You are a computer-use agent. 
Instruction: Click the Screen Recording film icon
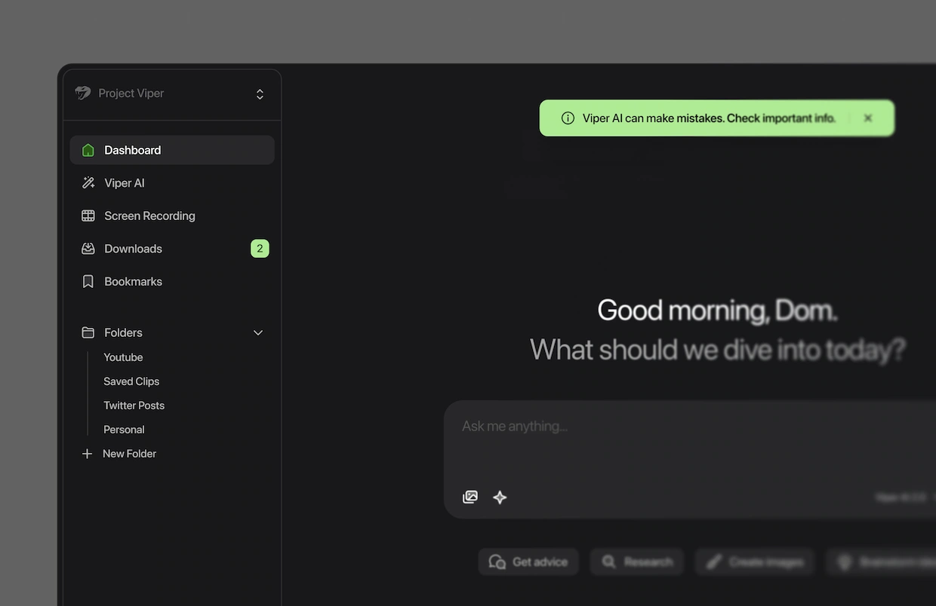click(x=88, y=216)
